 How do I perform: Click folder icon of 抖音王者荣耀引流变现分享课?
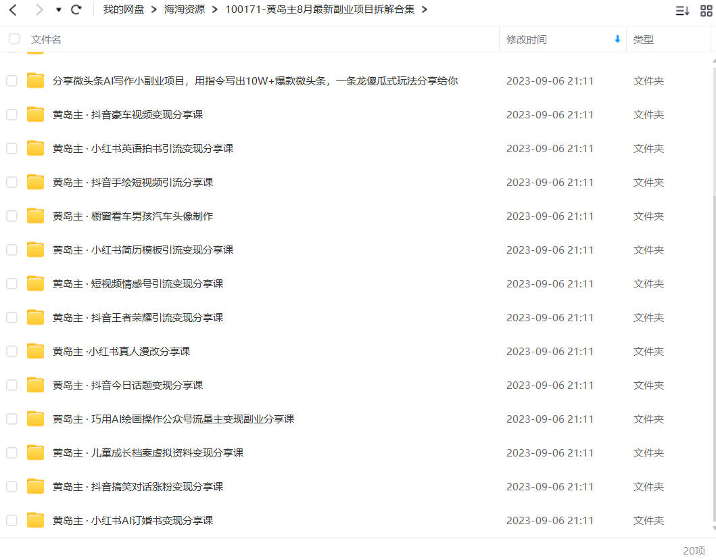(35, 317)
